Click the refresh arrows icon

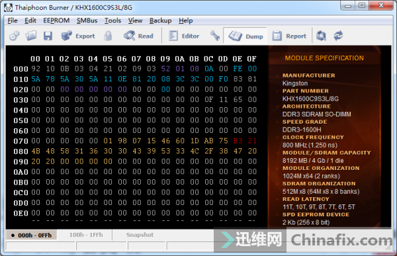[x=338, y=36]
